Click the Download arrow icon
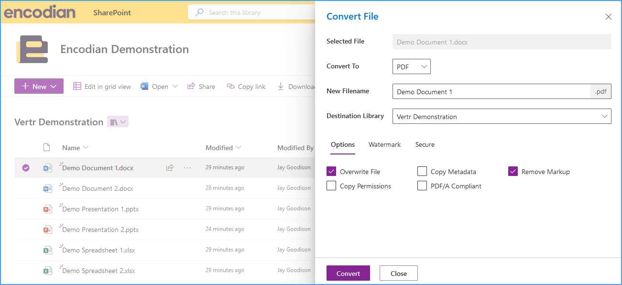Screen dimensions: 622x285 pyautogui.click(x=281, y=86)
